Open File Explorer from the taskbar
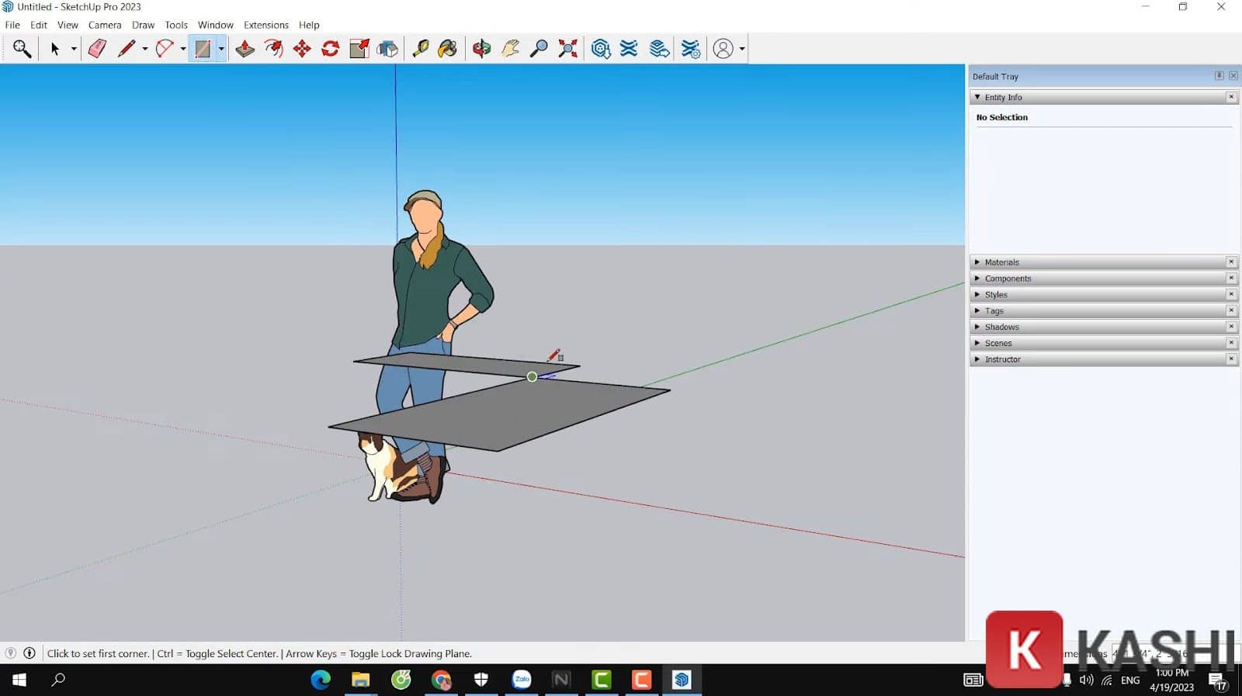This screenshot has height=696, width=1242. pos(360,680)
